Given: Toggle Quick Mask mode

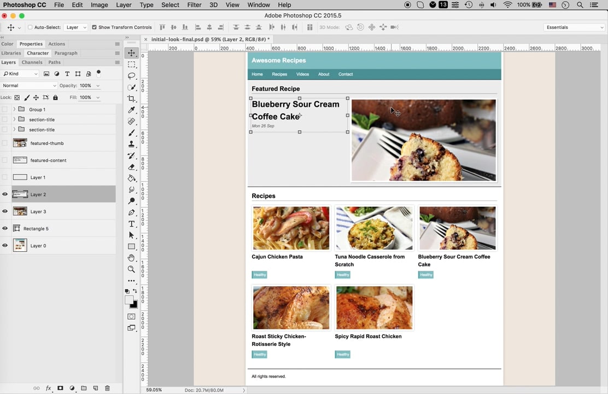Looking at the screenshot, I should [131, 317].
